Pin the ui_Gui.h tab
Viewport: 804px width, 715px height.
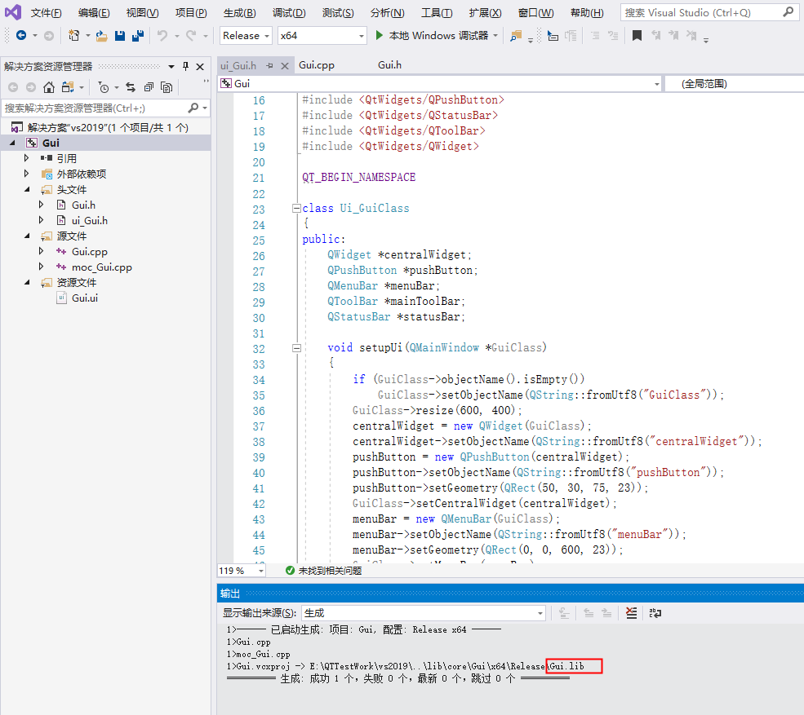pos(269,65)
